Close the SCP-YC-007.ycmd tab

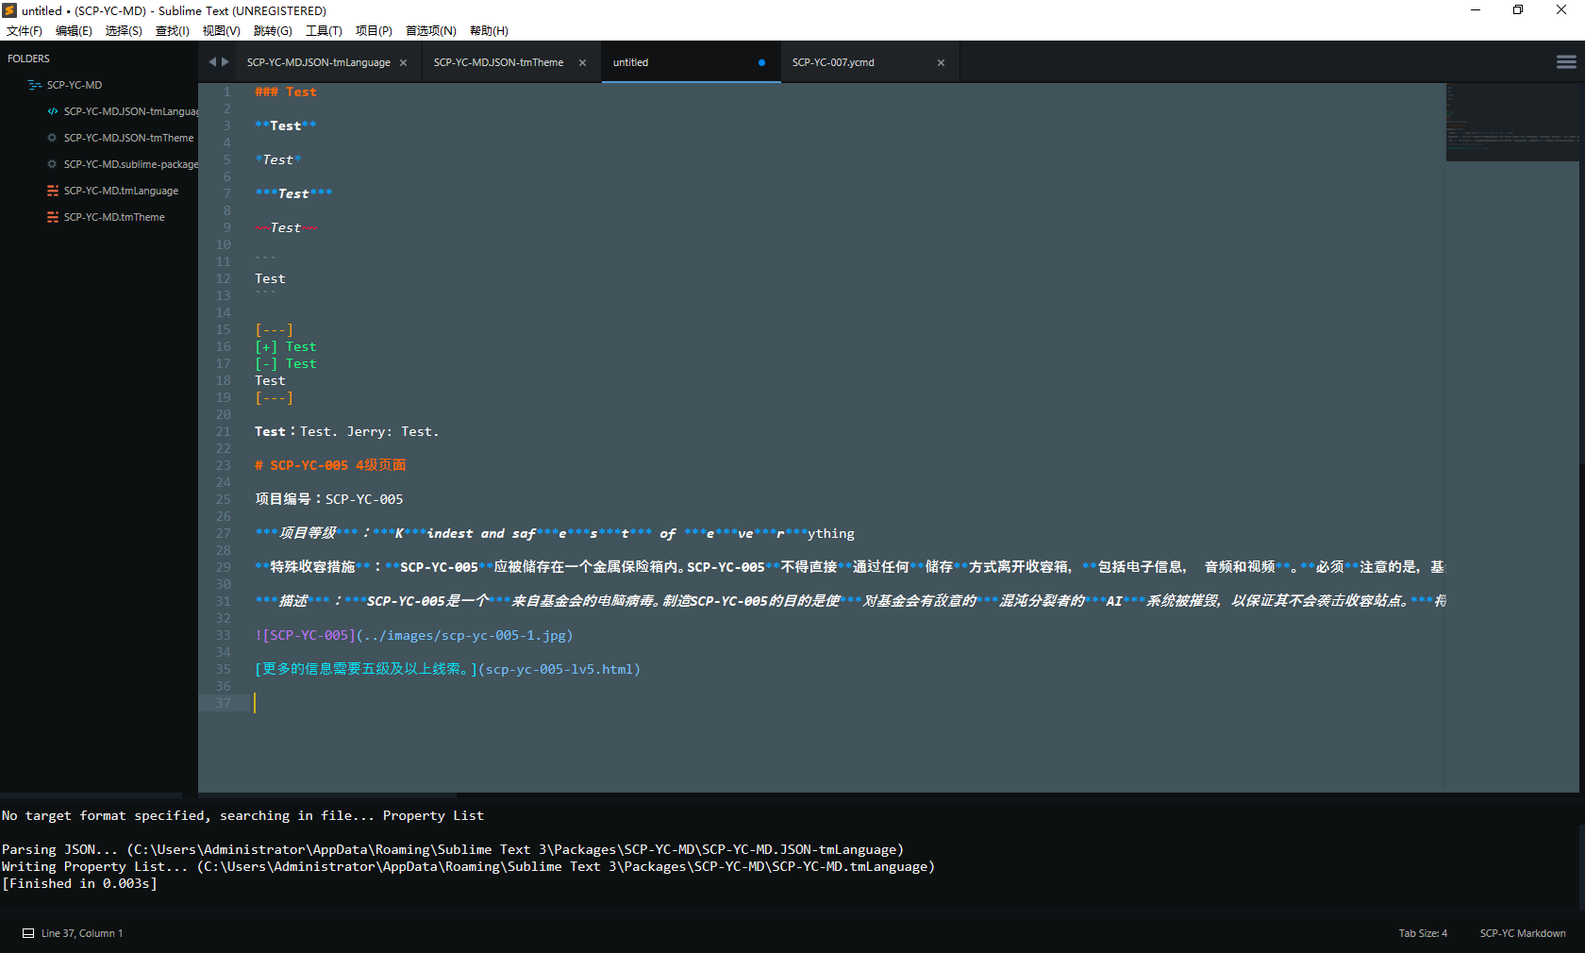coord(941,63)
